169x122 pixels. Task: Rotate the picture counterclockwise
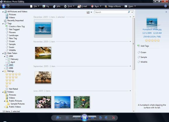[x=101, y=118]
